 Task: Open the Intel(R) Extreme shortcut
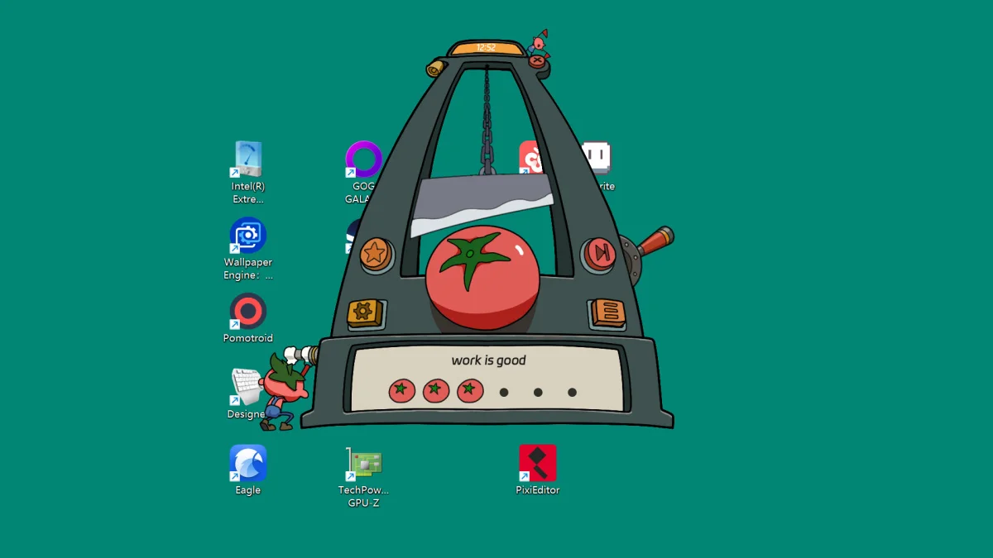(x=247, y=160)
